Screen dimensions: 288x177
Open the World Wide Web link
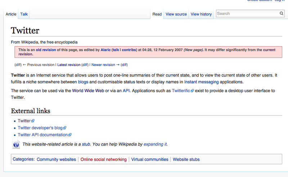click(88, 91)
